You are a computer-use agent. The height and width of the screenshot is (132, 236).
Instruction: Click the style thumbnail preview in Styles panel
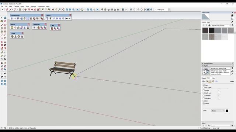[206, 71]
